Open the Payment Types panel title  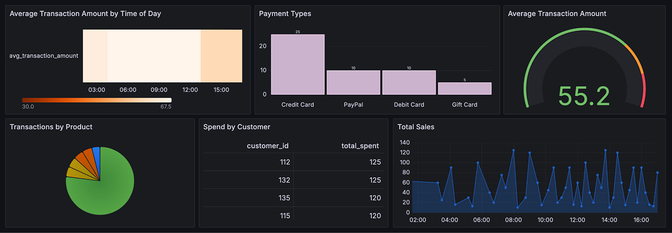[285, 14]
